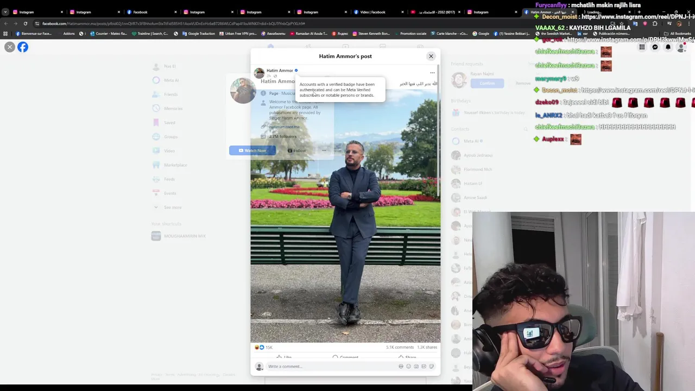Click the facebook.com address bar URL
This screenshot has height=391, width=695.
(x=174, y=23)
